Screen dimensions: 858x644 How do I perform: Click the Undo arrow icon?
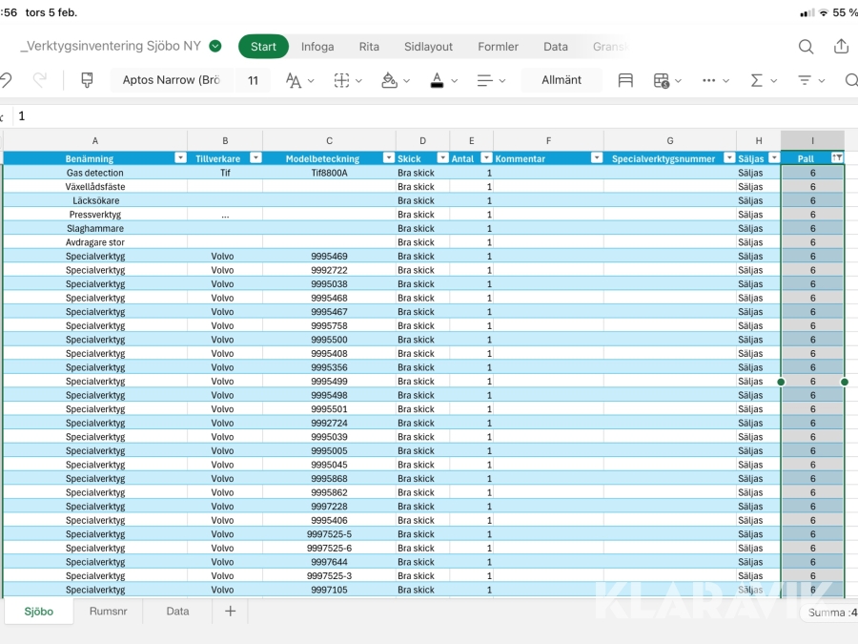6,80
